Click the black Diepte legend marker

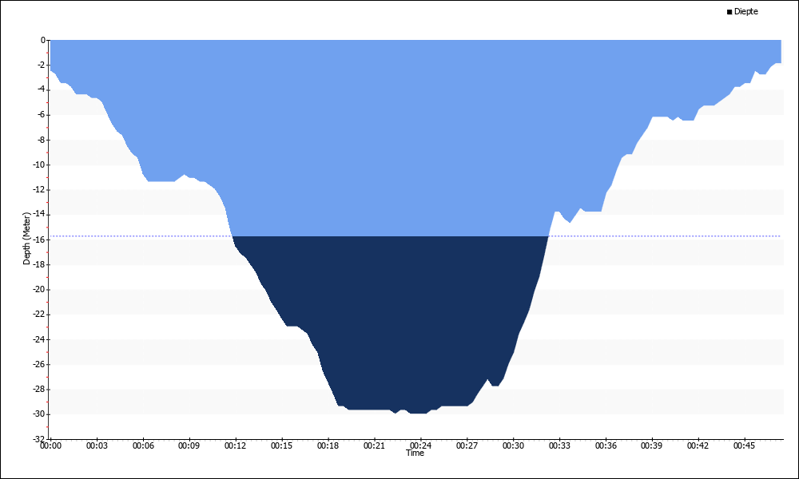(x=729, y=12)
